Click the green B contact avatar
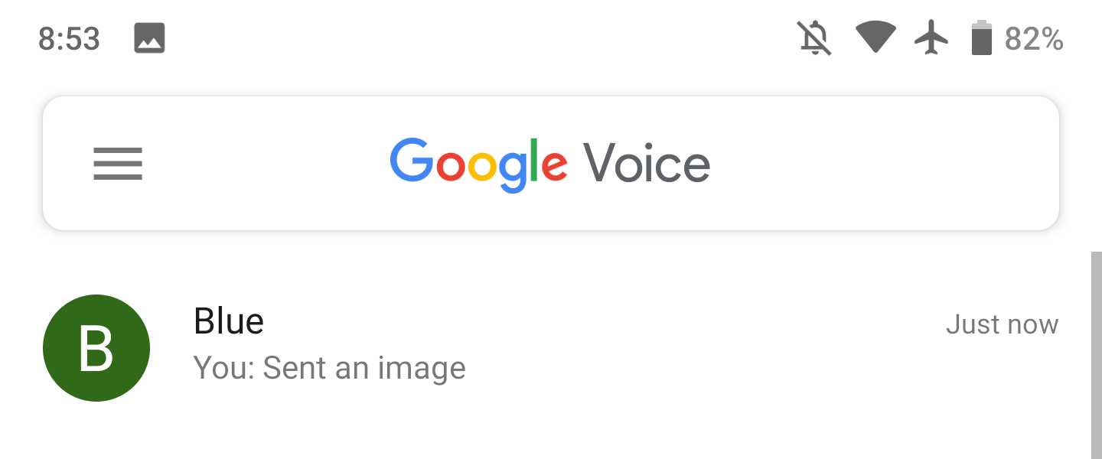 [96, 347]
